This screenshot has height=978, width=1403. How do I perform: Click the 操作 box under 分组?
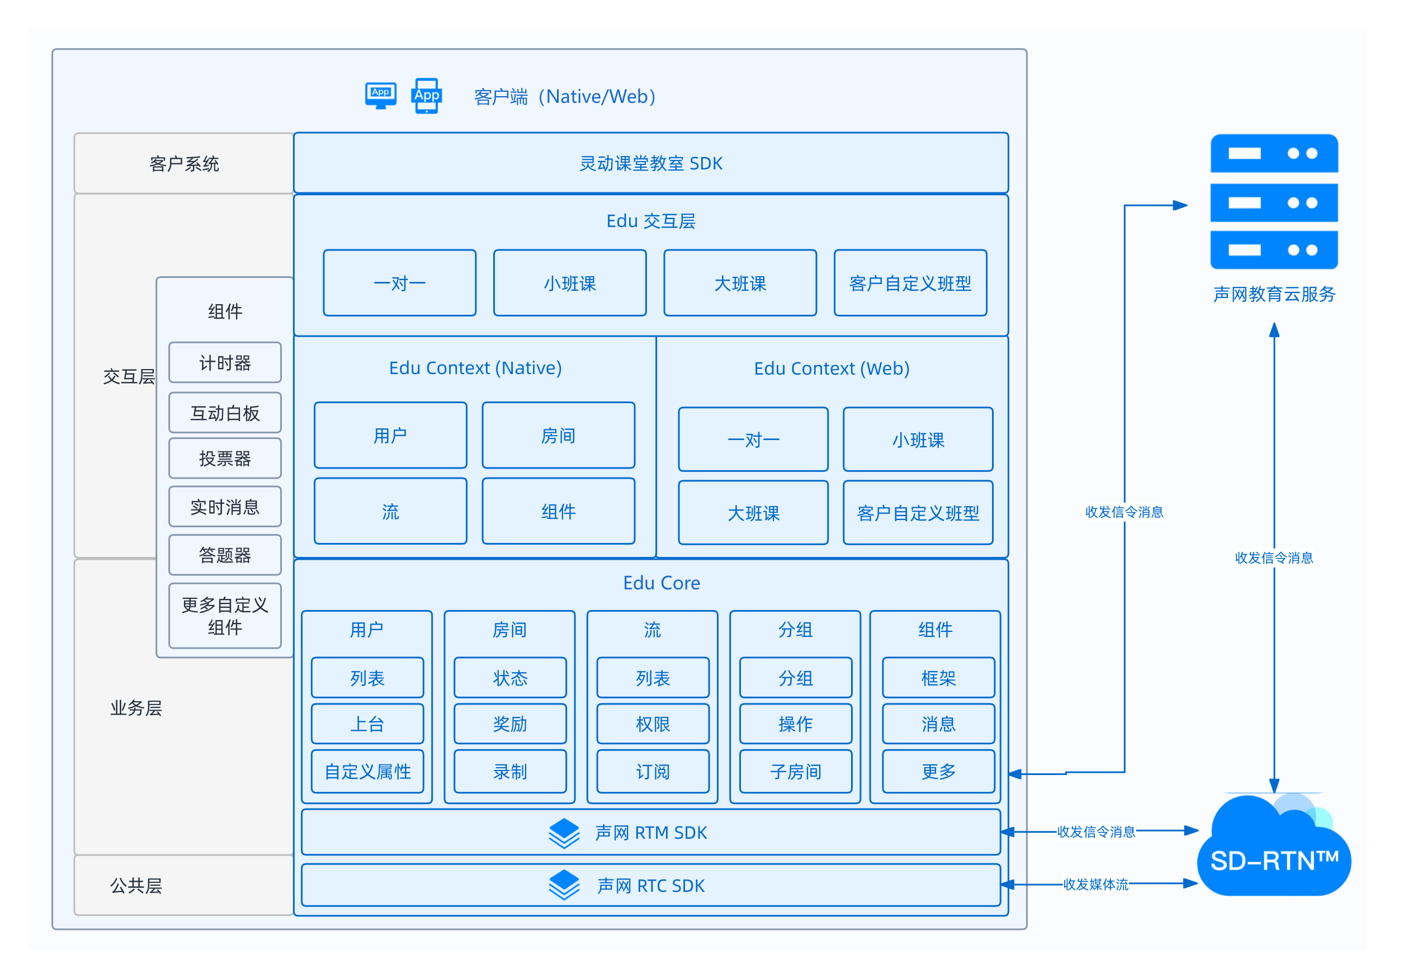tap(796, 724)
